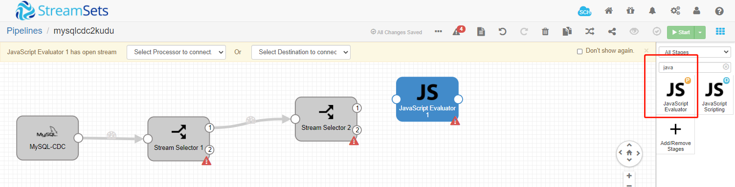Open the gift package manager icon
735x187 pixels.
click(x=631, y=11)
